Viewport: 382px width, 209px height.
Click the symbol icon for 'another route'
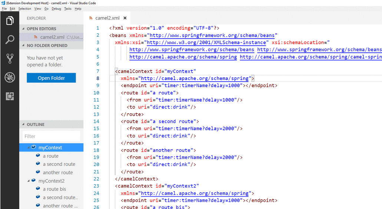[38, 172]
